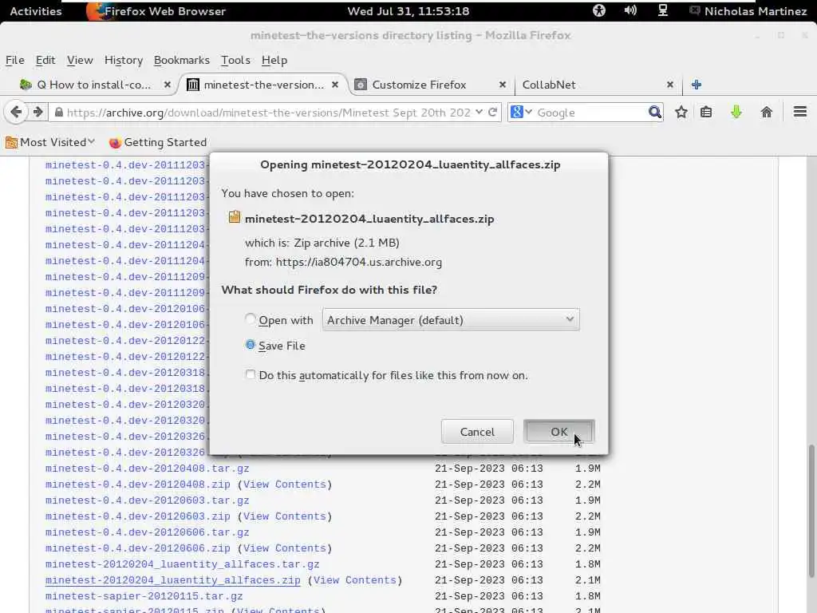Open the Help menu
The width and height of the screenshot is (817, 613).
tap(274, 60)
